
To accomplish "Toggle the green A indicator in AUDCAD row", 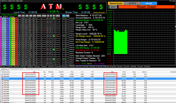I will click(54, 18).
